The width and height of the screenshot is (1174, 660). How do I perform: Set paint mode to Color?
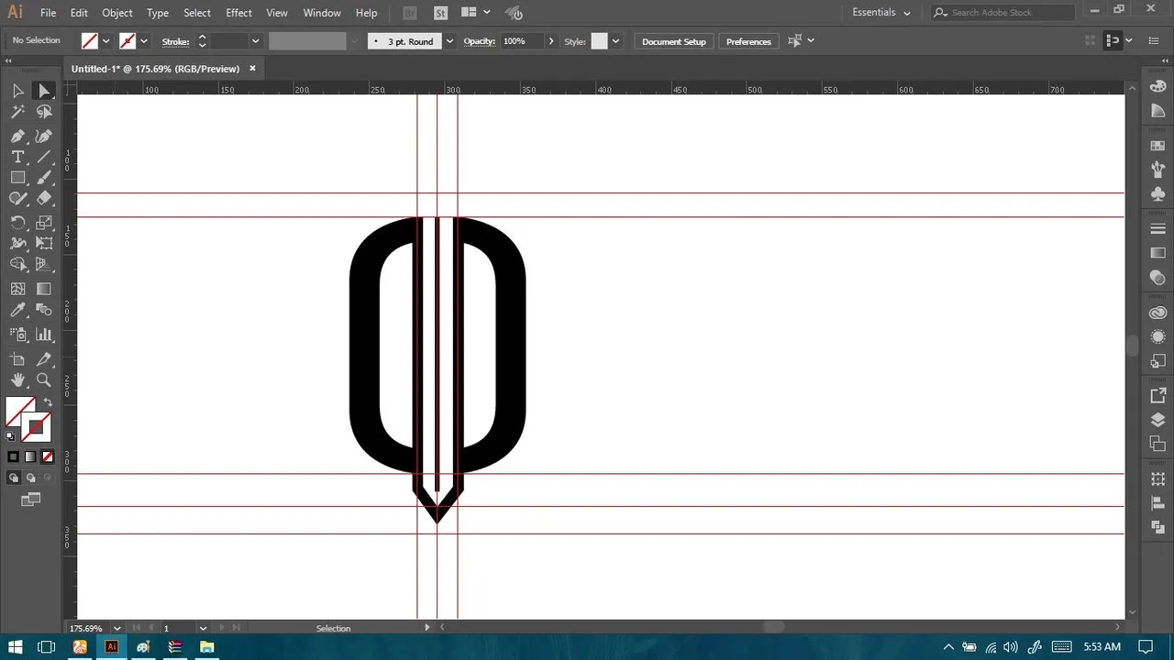13,456
